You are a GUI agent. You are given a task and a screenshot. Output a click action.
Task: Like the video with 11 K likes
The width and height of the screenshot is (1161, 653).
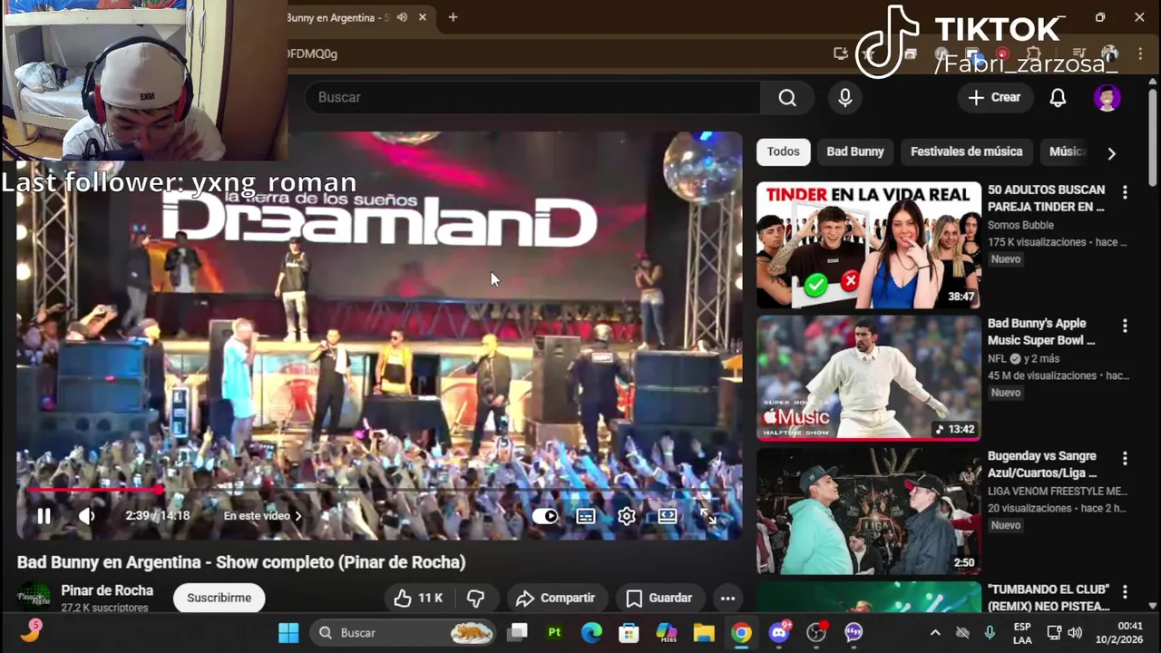point(418,598)
